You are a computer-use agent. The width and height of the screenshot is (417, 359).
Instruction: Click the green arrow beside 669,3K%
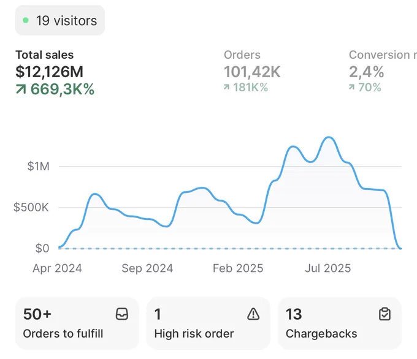tap(21, 89)
